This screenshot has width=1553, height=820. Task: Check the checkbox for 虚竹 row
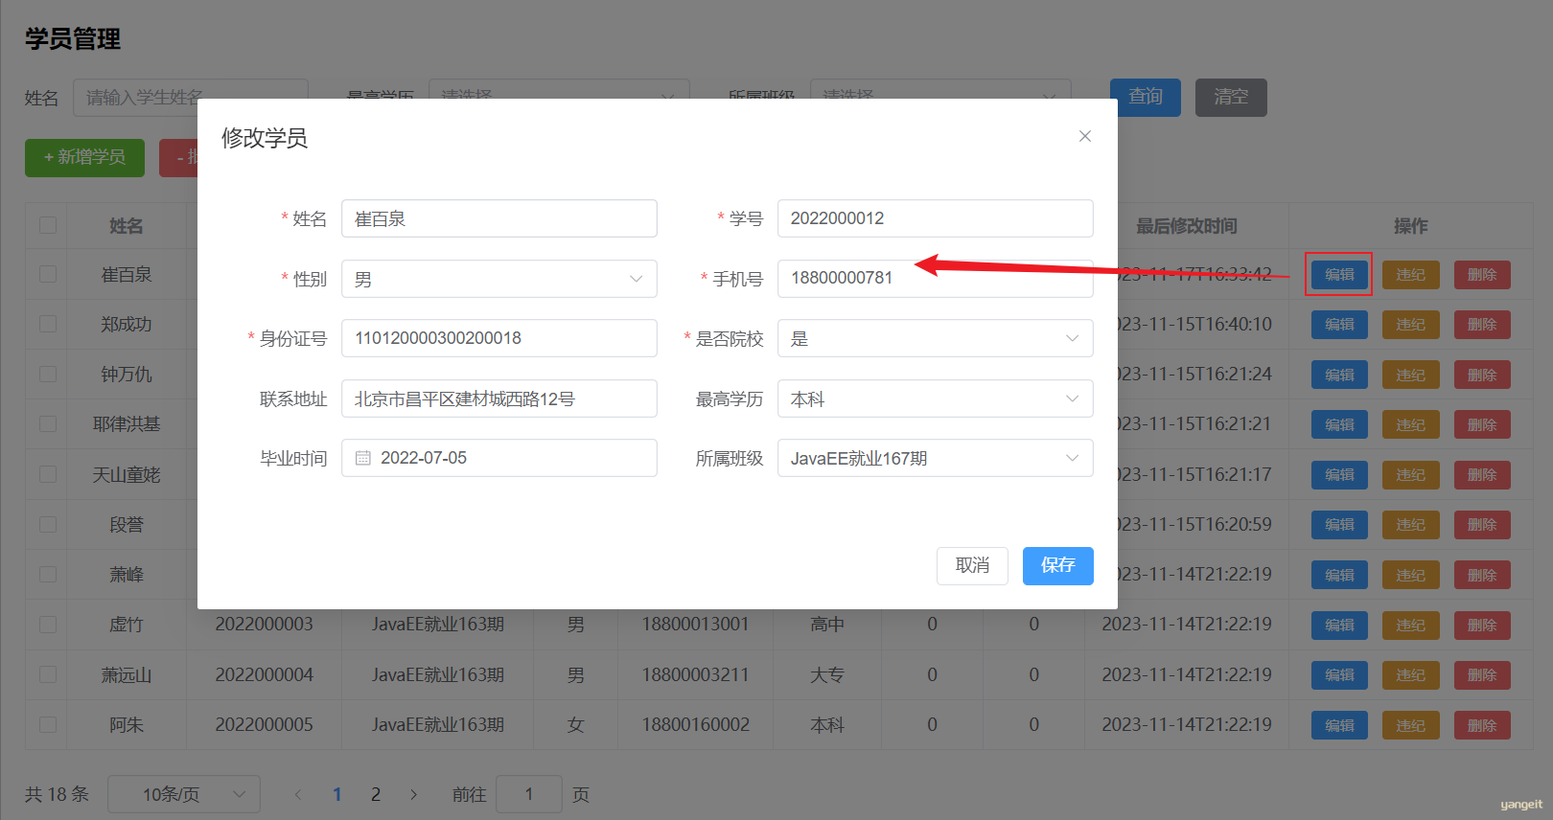point(48,624)
